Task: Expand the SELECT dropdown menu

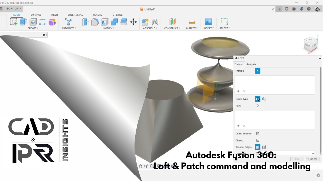Action: (225, 28)
